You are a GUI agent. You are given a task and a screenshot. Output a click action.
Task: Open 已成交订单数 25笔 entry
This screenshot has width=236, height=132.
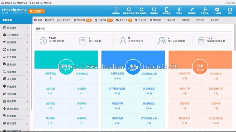216,121
